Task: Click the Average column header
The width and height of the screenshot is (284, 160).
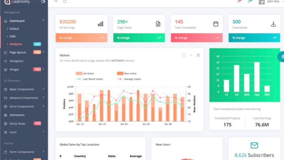Action: [136, 156]
